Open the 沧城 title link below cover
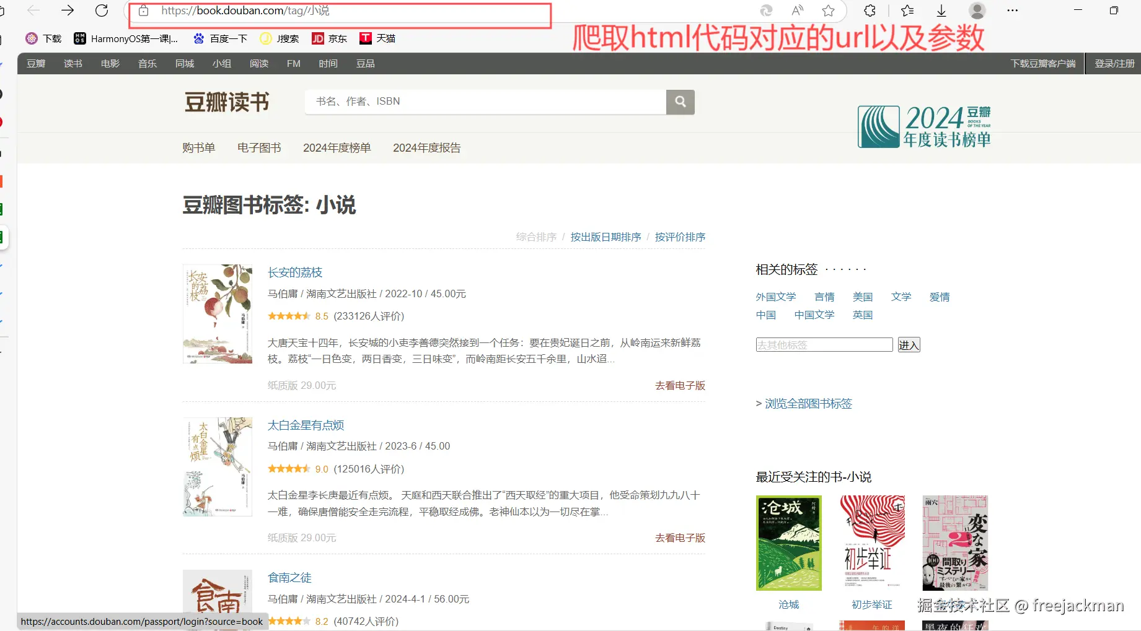 point(789,605)
